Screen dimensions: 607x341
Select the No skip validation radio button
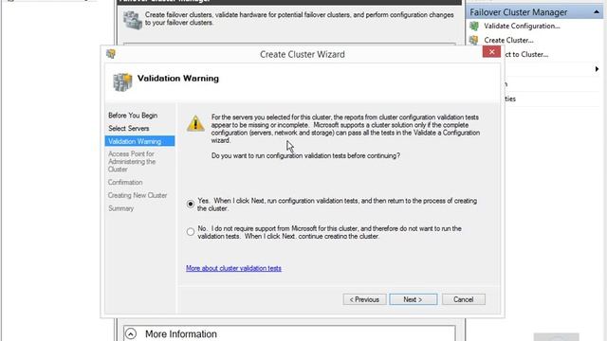[190, 231]
